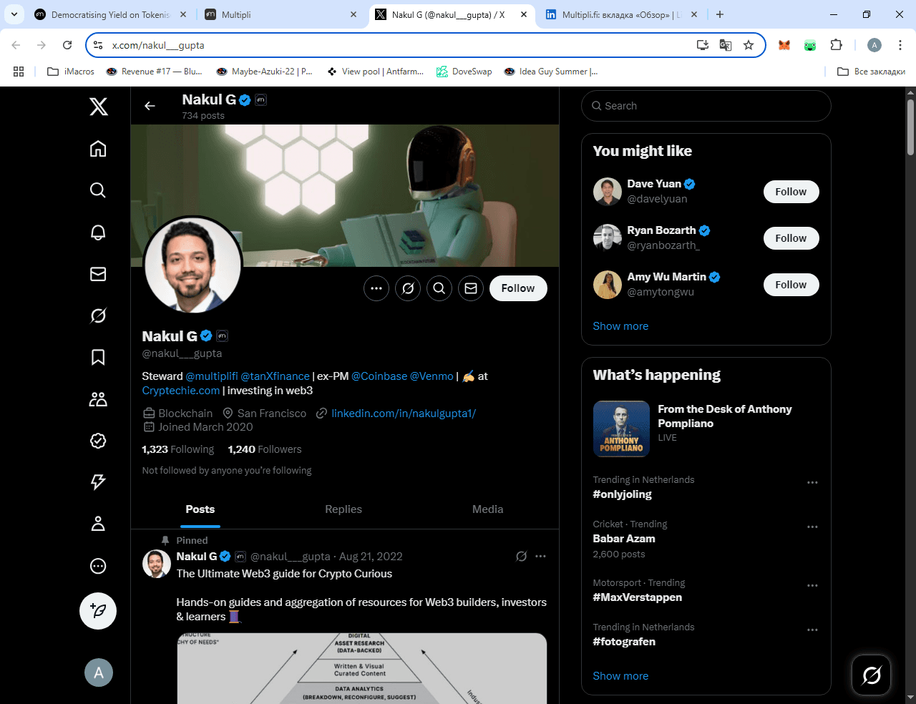Open Chrome tab search dropdown
This screenshot has width=916, height=704.
click(x=14, y=14)
